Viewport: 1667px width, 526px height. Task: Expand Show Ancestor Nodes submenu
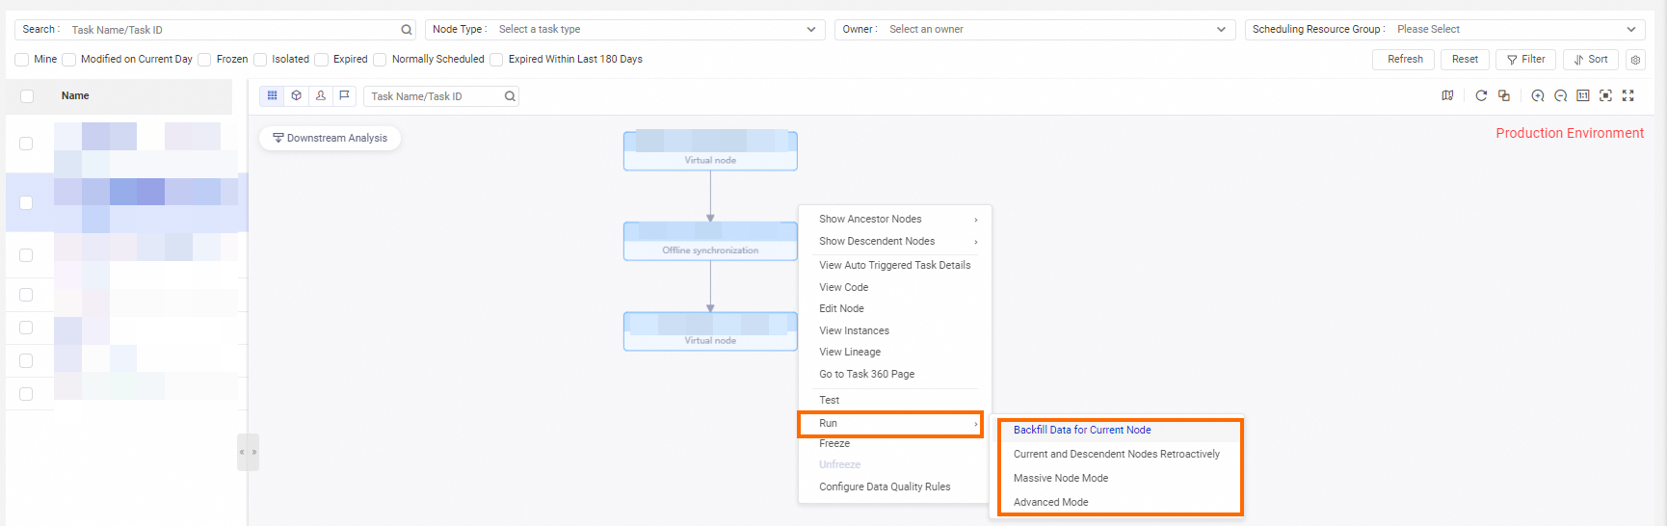point(894,220)
